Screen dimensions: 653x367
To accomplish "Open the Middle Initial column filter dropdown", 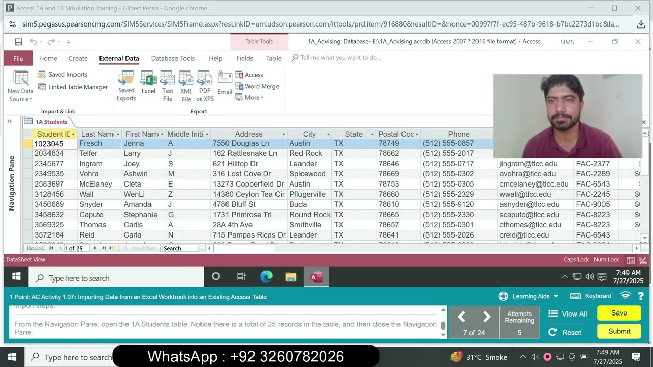I will pyautogui.click(x=207, y=134).
